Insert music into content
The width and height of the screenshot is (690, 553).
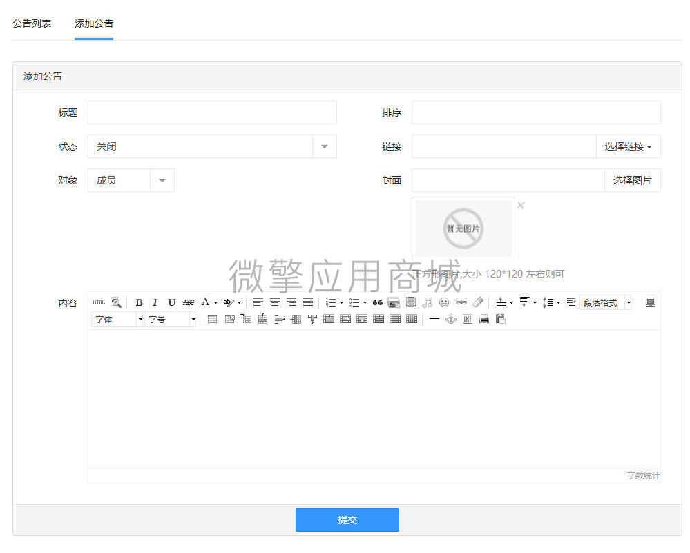pyautogui.click(x=428, y=302)
